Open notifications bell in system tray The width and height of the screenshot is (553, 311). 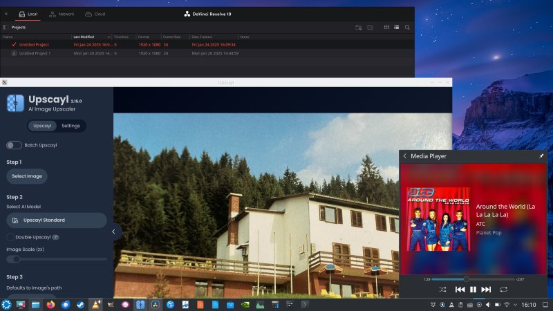coord(433,305)
